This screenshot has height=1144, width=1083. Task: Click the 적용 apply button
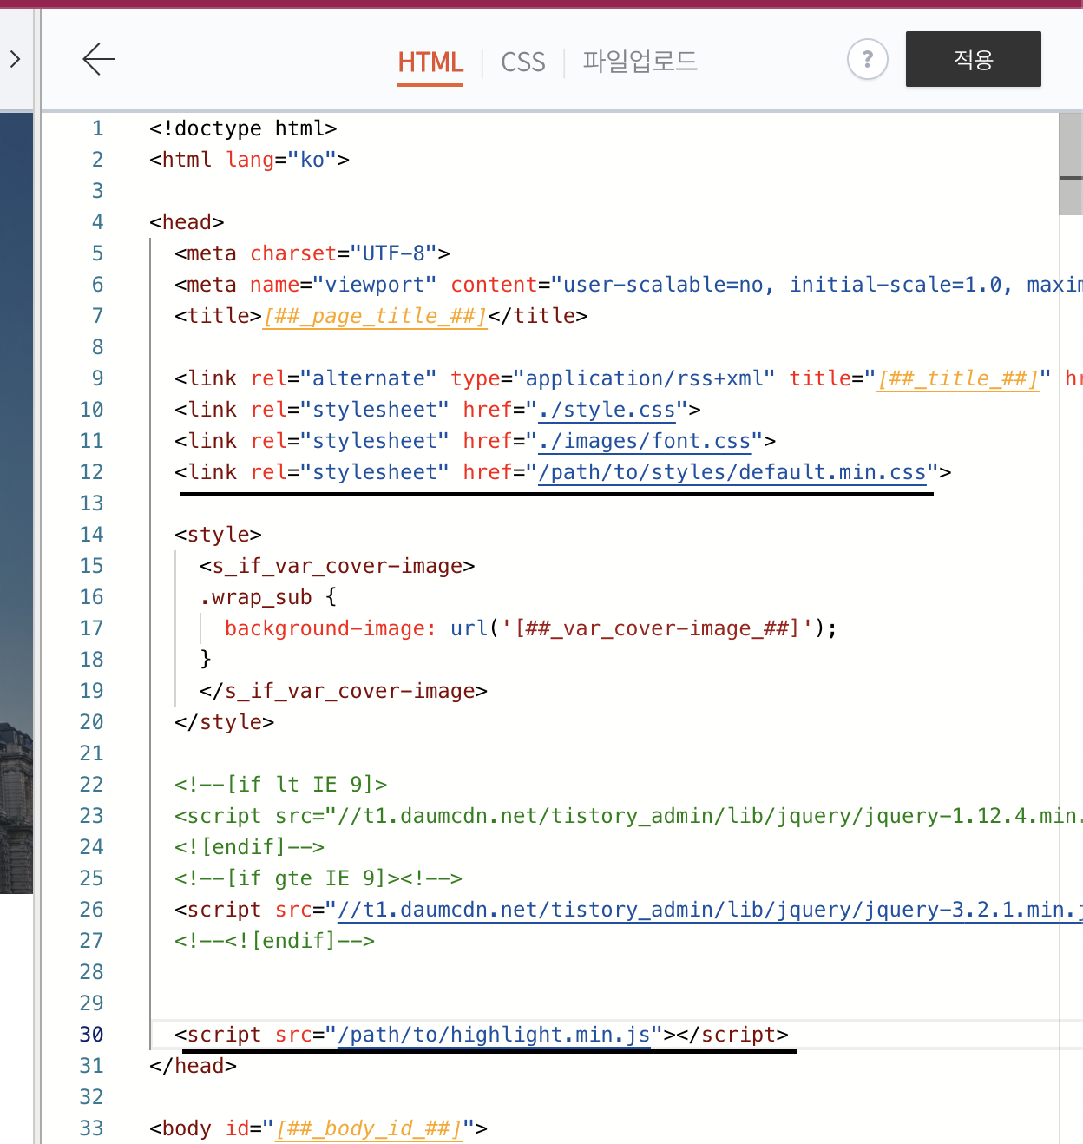click(973, 59)
